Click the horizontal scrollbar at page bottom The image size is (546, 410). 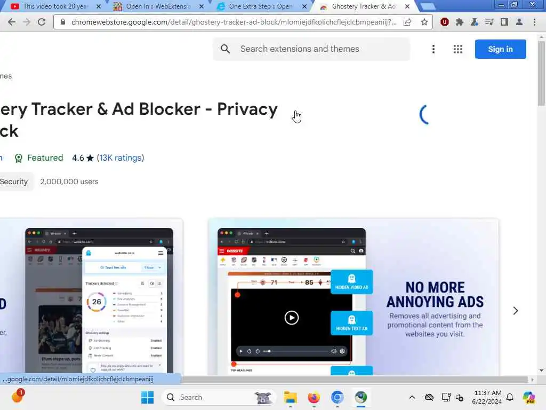coord(355,380)
